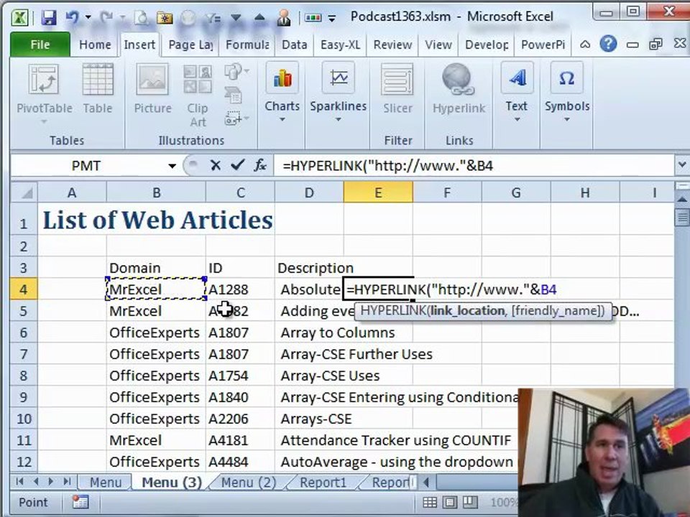Click cell B6 containing OfficeExperts
The image size is (690, 517).
coord(156,332)
